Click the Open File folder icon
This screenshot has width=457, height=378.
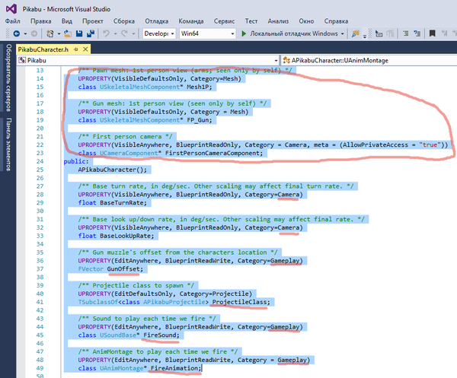[x=67, y=34]
